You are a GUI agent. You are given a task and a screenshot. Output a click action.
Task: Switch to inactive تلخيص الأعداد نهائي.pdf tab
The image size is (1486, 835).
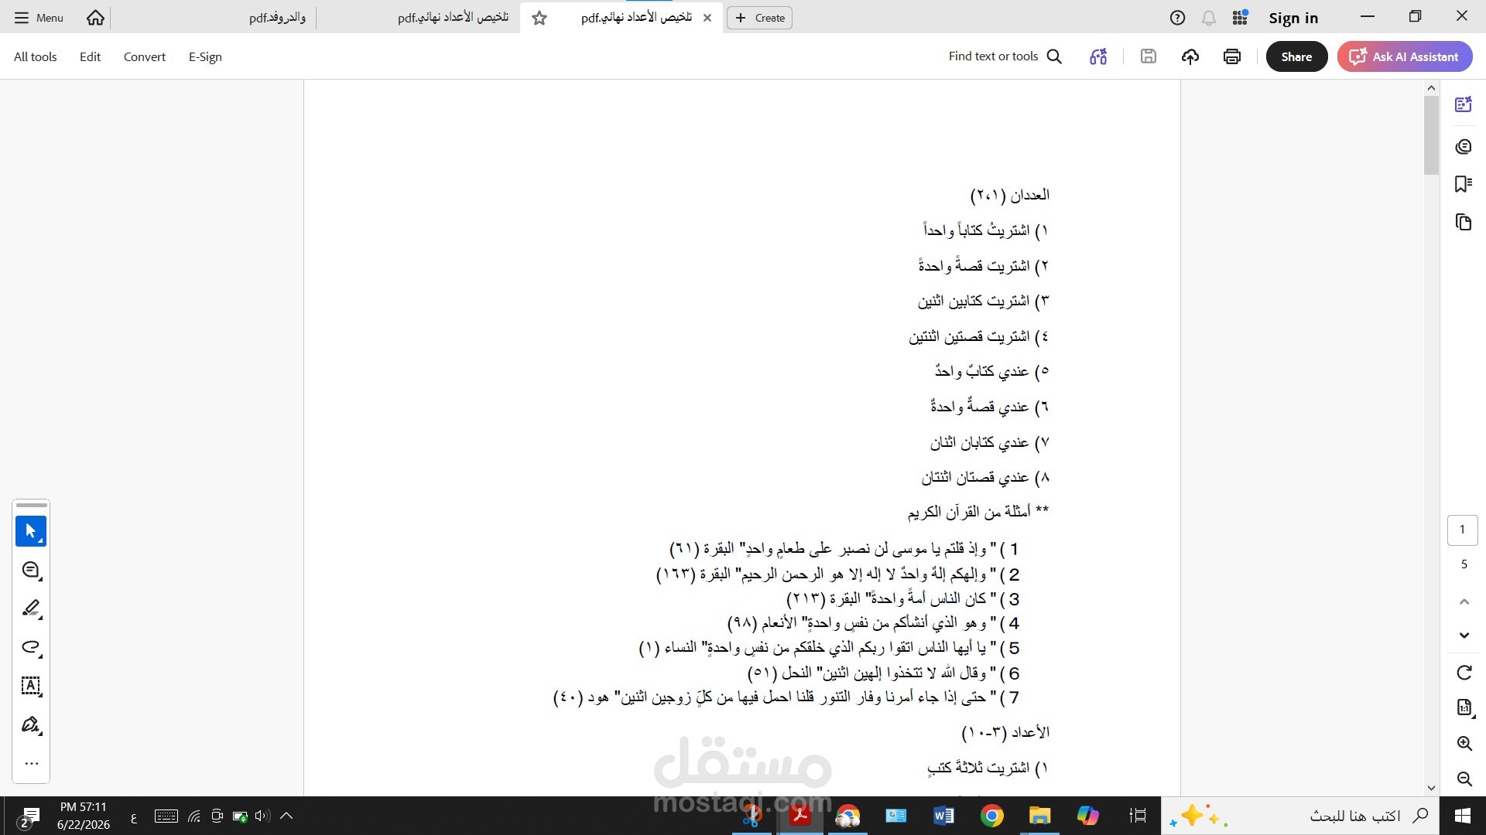tap(453, 18)
